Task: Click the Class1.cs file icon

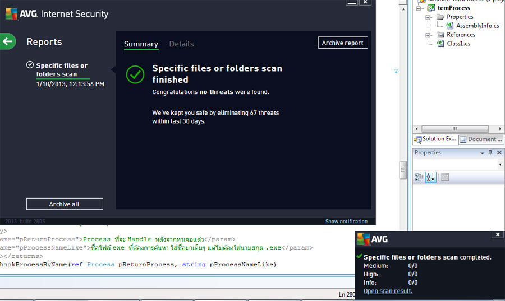Action: point(440,44)
